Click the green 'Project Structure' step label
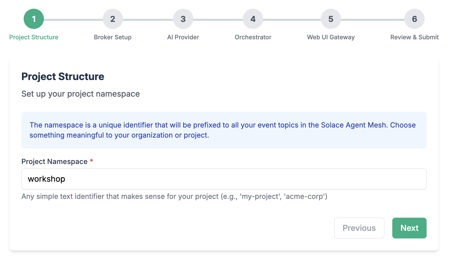 tap(34, 37)
